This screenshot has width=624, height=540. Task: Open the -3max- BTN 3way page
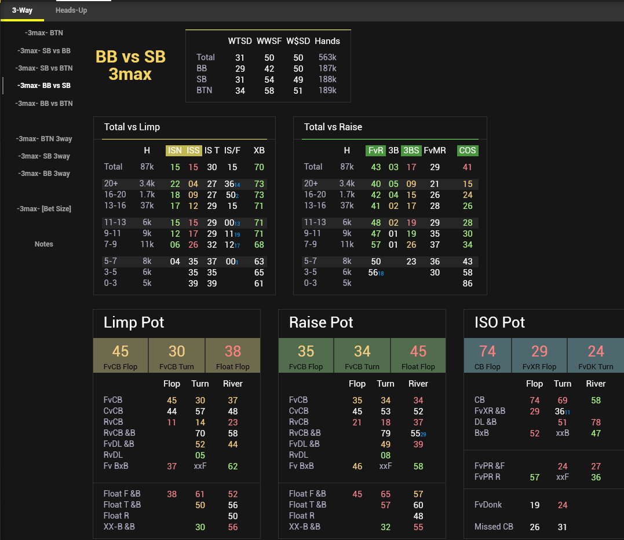pyautogui.click(x=44, y=139)
